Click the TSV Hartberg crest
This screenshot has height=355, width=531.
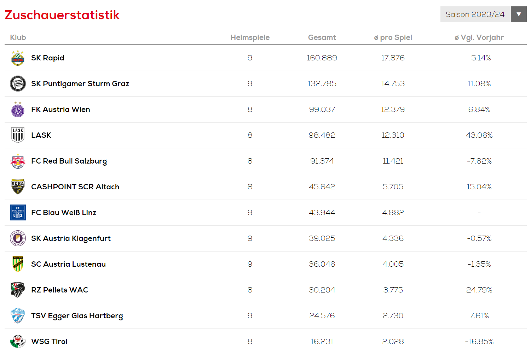pyautogui.click(x=18, y=316)
